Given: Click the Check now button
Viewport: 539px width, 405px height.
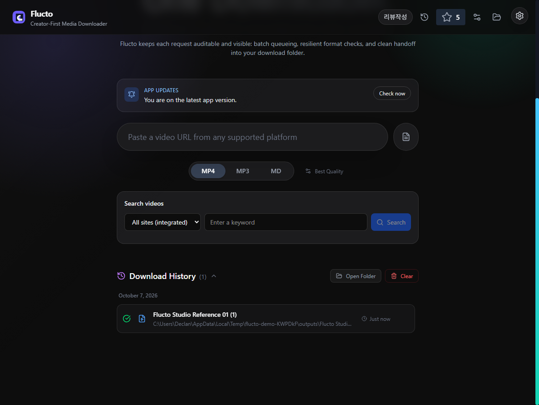Looking at the screenshot, I should pos(392,94).
